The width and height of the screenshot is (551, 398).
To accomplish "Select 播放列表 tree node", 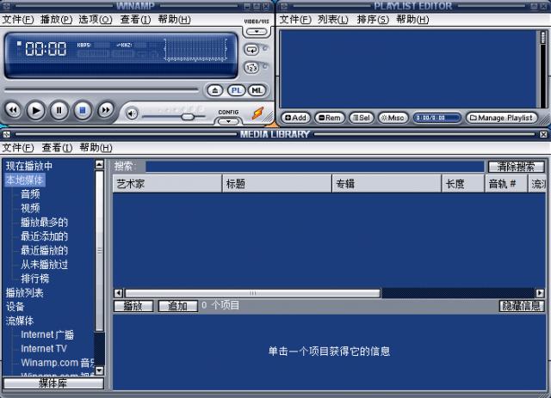I will click(x=25, y=292).
